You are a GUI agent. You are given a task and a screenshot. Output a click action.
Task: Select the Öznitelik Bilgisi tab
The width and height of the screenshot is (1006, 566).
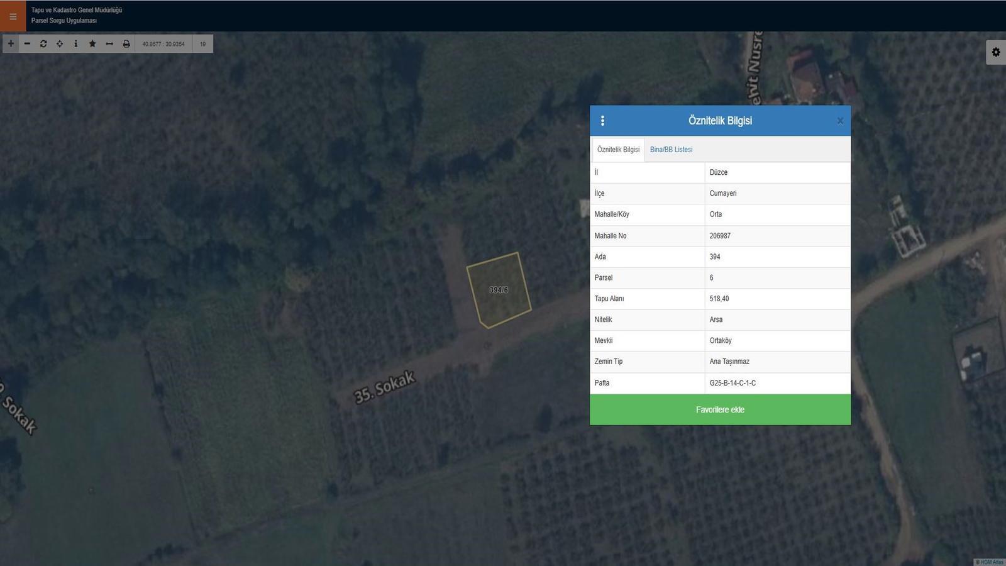tap(618, 150)
